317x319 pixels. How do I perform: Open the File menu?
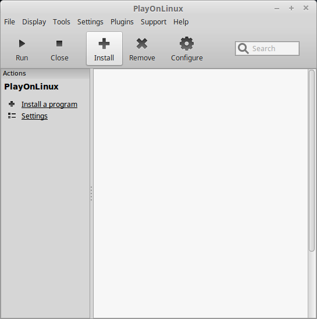tap(9, 21)
